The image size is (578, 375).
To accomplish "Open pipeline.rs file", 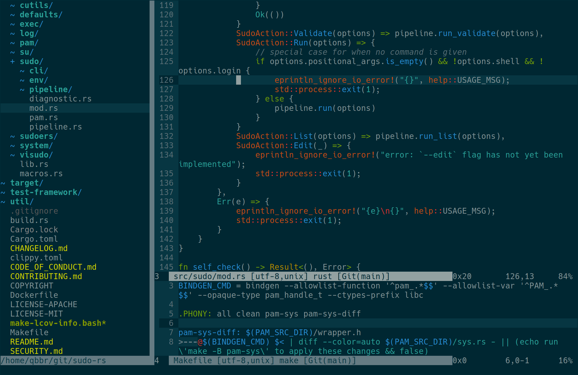I will pos(56,127).
